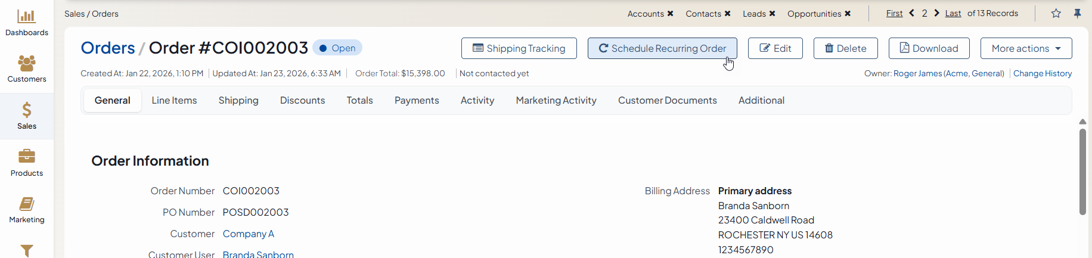The width and height of the screenshot is (1092, 258).
Task: Open the Payments tab
Action: click(417, 100)
